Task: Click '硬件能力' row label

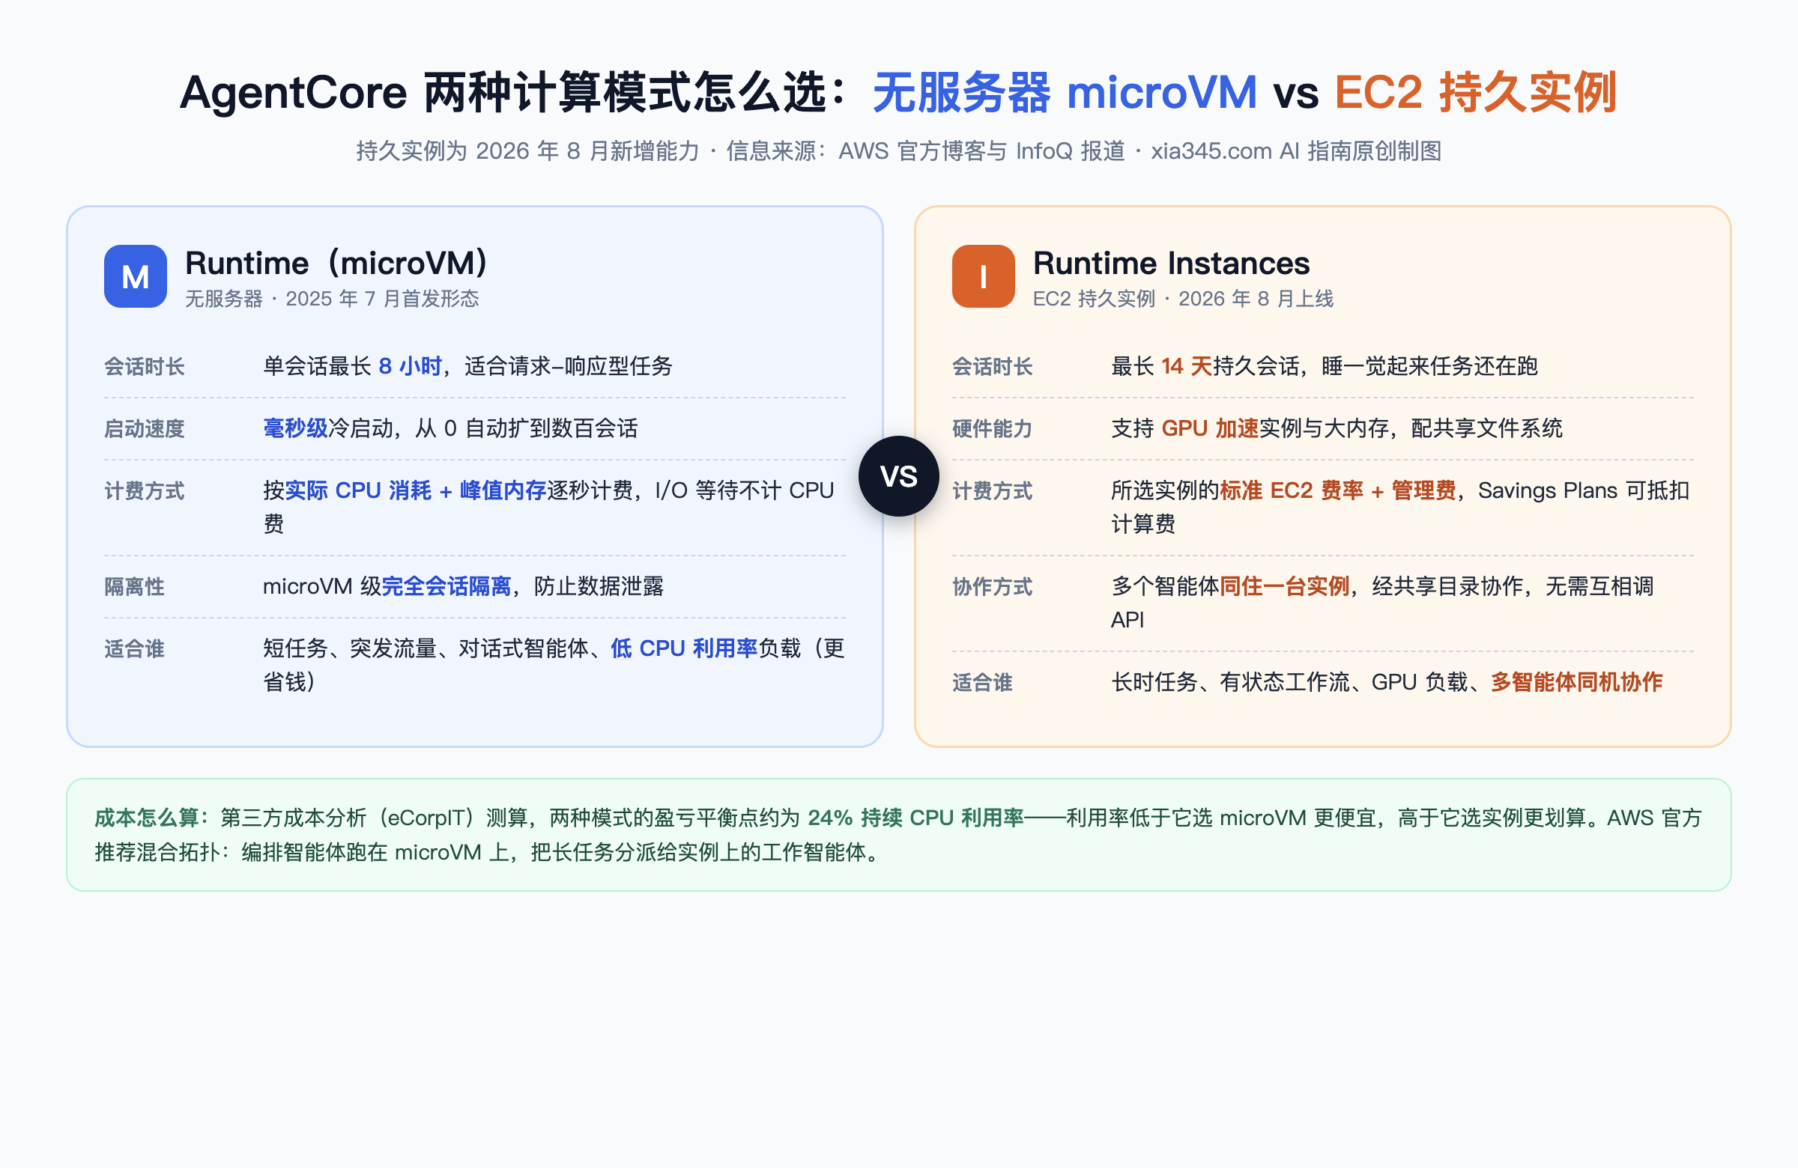Action: [x=992, y=429]
